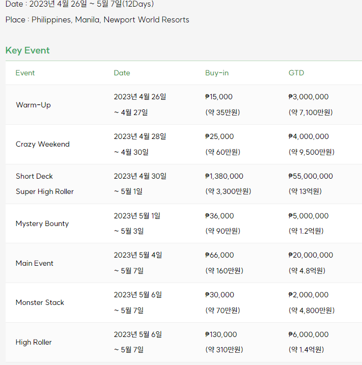Click the ₱15,000 Warm-Up buy-in
Image resolution: width=362 pixels, height=365 pixels.
pyautogui.click(x=218, y=97)
